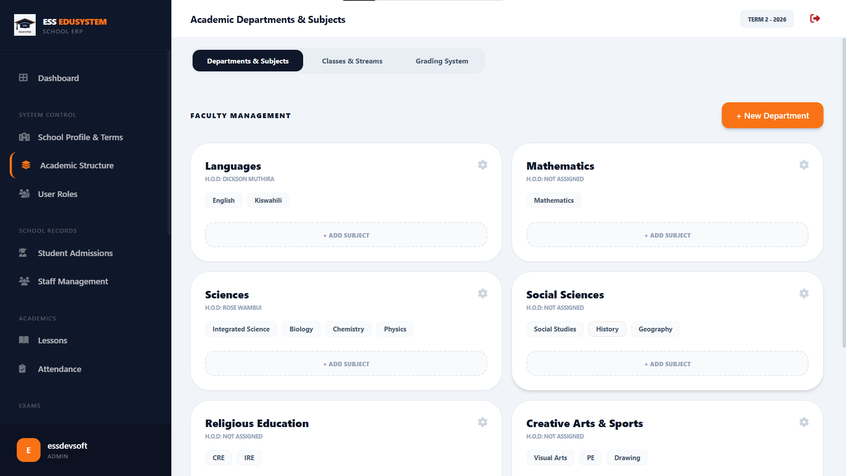Add a subject to Social Sciences department
Image resolution: width=846 pixels, height=476 pixels.
pyautogui.click(x=667, y=364)
